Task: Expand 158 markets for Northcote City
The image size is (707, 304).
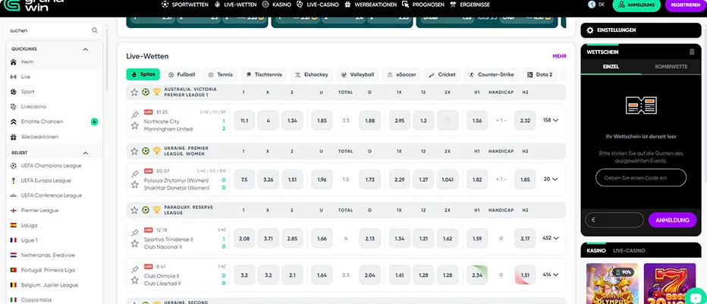Action: 551,121
